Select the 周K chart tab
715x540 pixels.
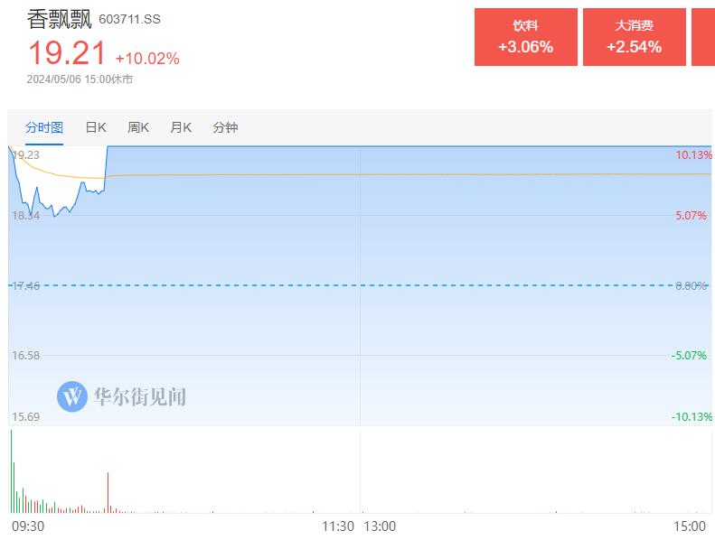(x=138, y=127)
